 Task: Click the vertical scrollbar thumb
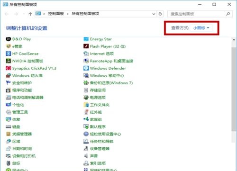coord(234,89)
